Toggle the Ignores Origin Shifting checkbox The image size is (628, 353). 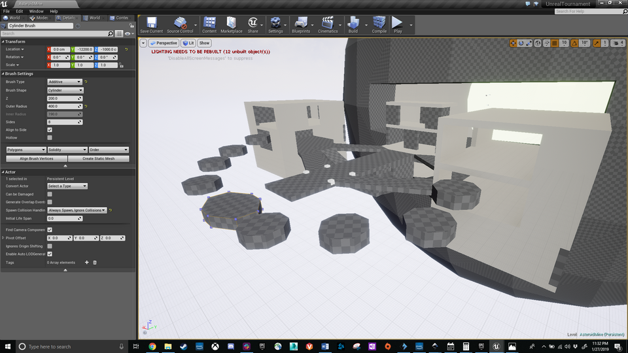[x=50, y=246]
